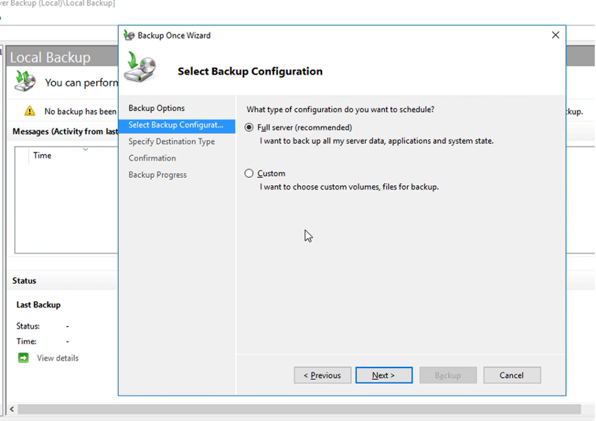Go back with the Previous button

click(322, 375)
